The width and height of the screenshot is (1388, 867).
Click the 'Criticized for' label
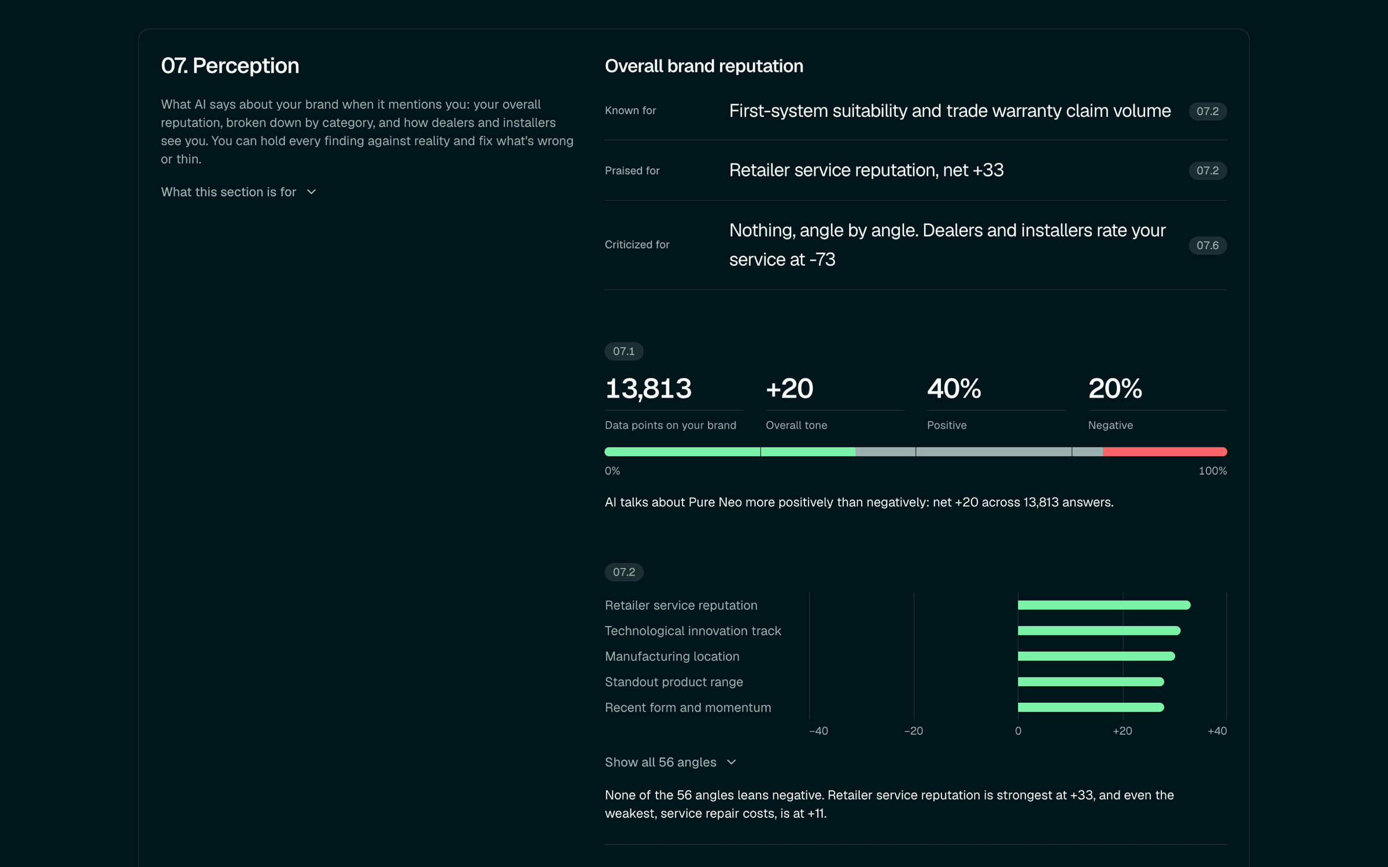[x=637, y=244]
